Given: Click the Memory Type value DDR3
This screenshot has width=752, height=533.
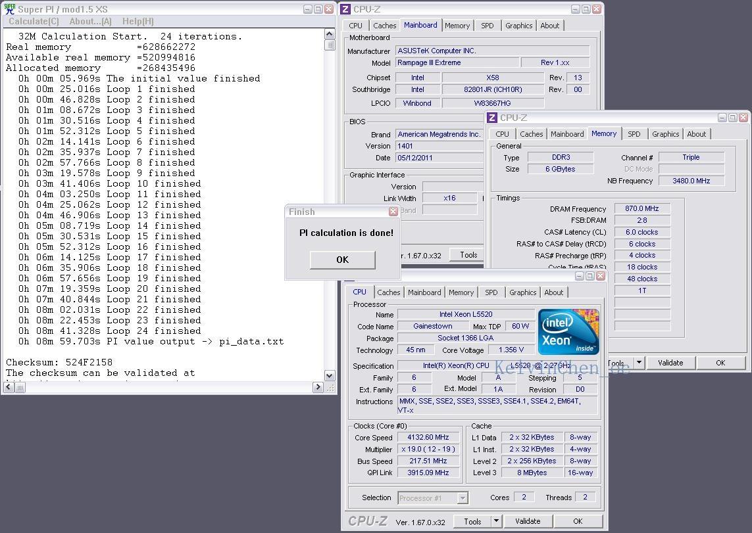Looking at the screenshot, I should click(561, 157).
